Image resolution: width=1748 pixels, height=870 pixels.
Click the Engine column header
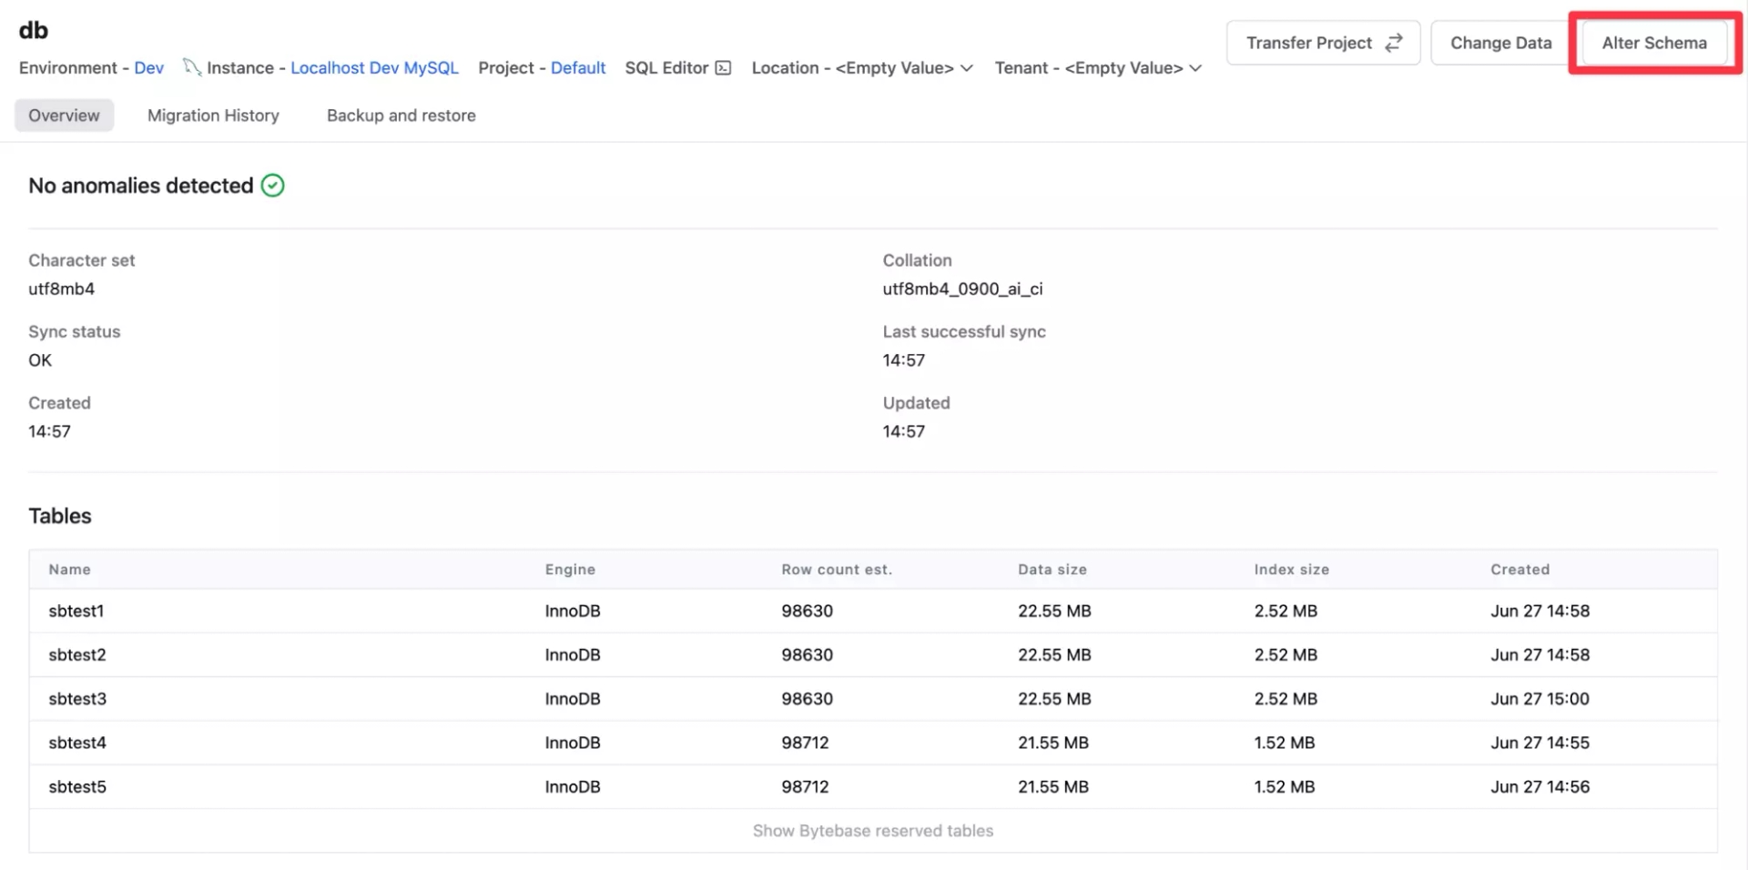coord(570,570)
